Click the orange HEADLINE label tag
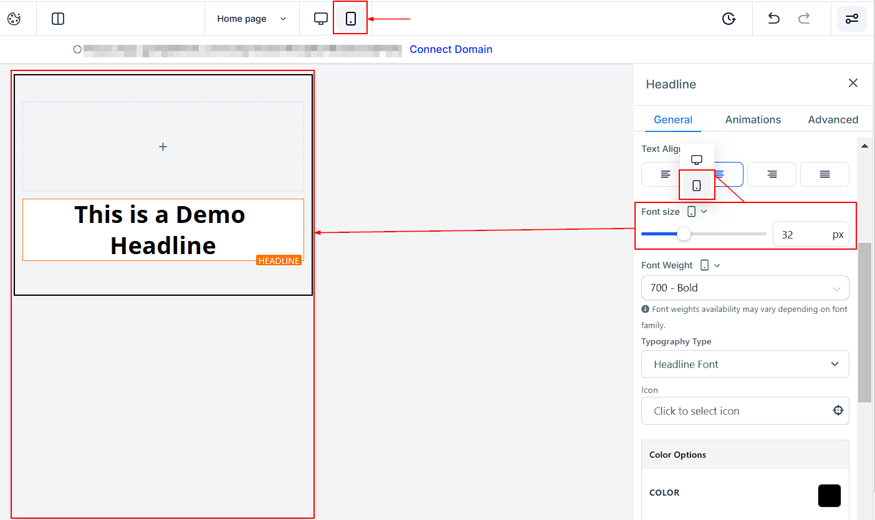 279,261
